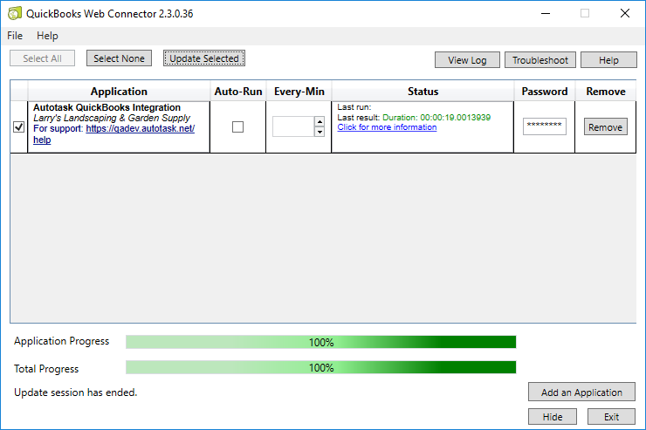Viewport: 646px width, 430px height.
Task: Uncheck the Autotask QuickBooks Integration row checkbox
Action: 18,127
